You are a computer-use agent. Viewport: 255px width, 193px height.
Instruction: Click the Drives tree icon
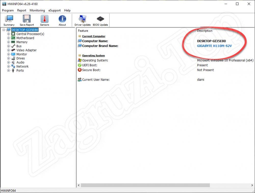pos(13,58)
